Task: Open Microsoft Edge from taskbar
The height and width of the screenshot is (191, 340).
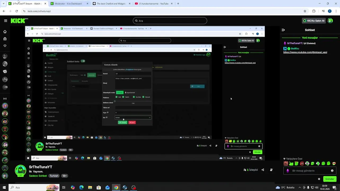Action: 81,188
